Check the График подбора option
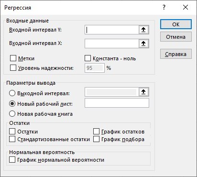197x177 pixels. tap(96, 139)
